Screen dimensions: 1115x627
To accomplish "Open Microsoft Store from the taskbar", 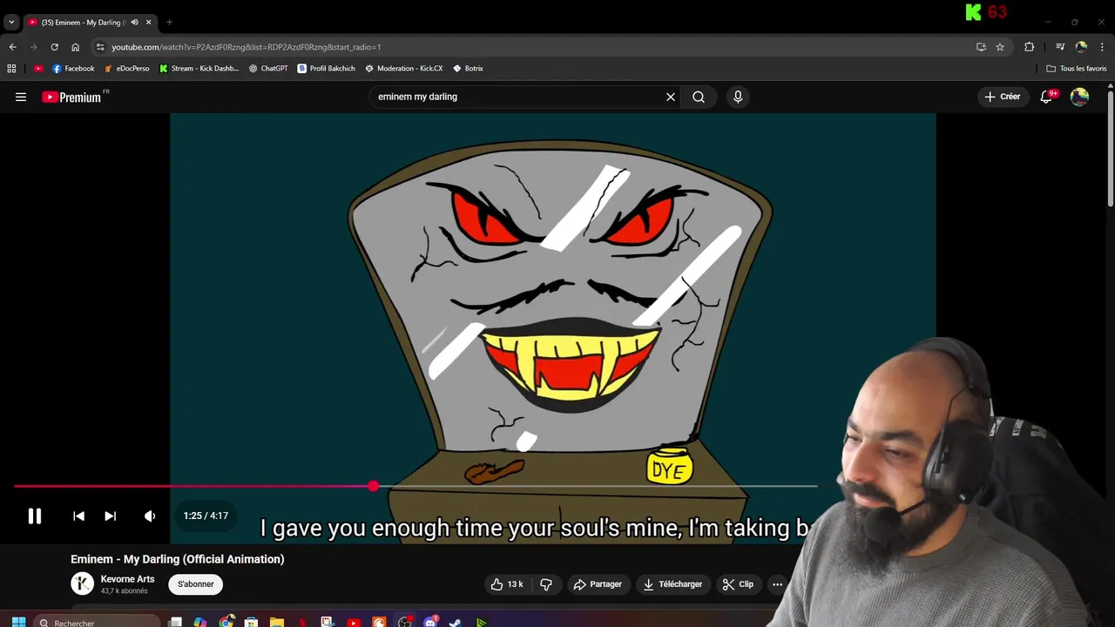I will click(252, 622).
